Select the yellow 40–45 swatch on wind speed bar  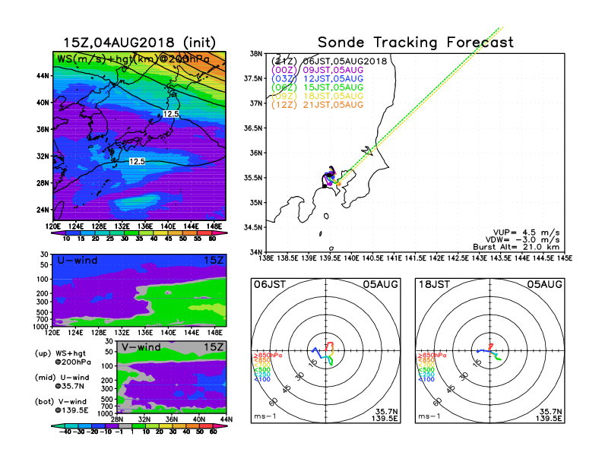[161, 233]
